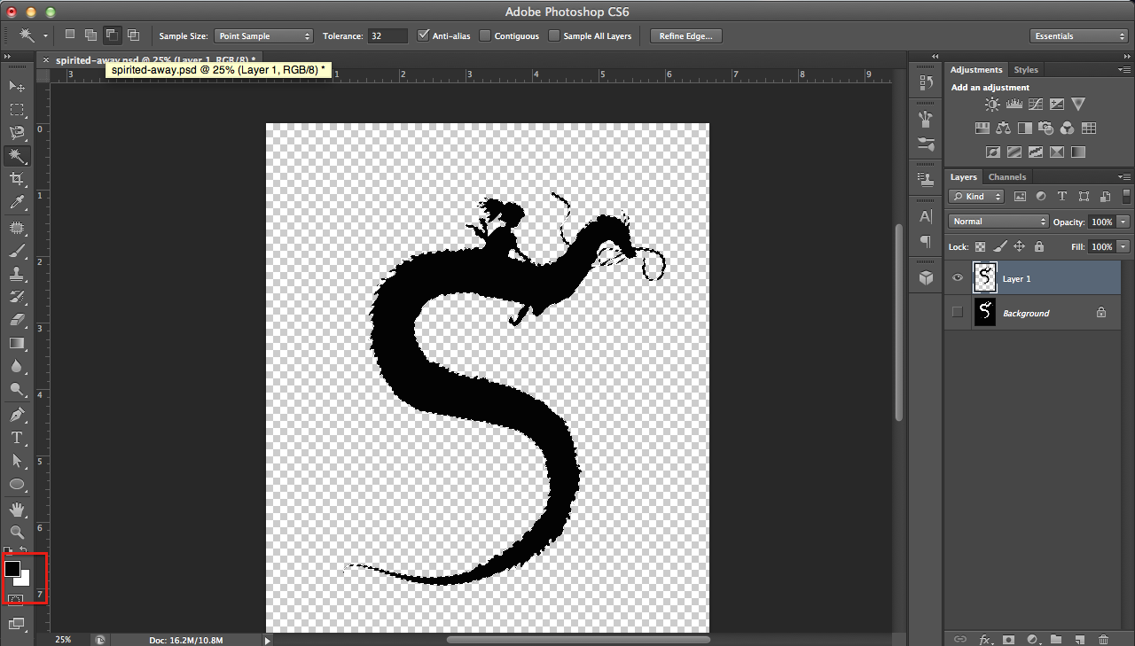Image resolution: width=1135 pixels, height=646 pixels.
Task: Click the Tolerance input field
Action: pyautogui.click(x=387, y=36)
